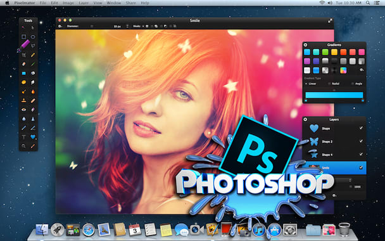Pick the Crop tool
Viewport: 385px width, 241px height.
23,55
